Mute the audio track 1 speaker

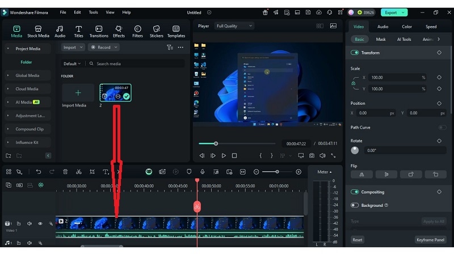pyautogui.click(x=30, y=243)
